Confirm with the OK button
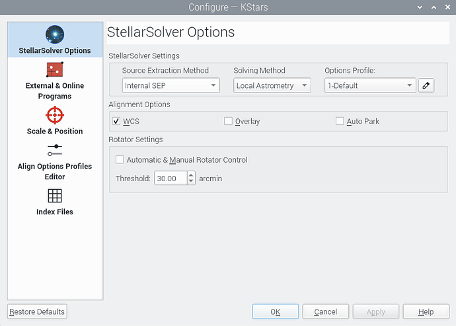 click(276, 311)
